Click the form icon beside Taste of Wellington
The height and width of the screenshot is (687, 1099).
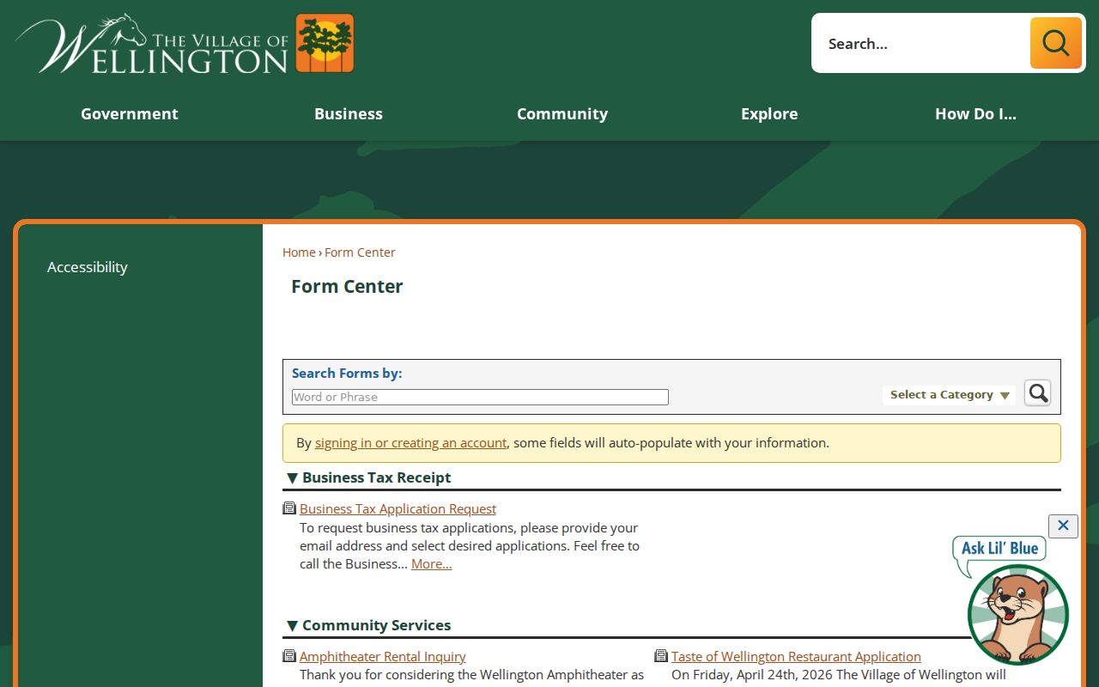(661, 656)
